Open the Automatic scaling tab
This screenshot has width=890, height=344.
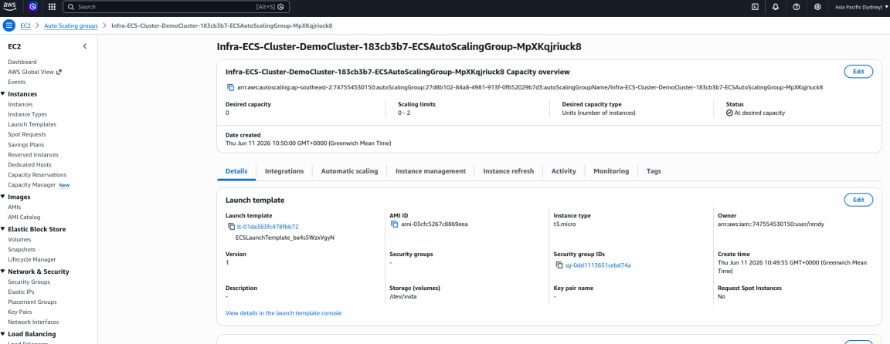(350, 171)
